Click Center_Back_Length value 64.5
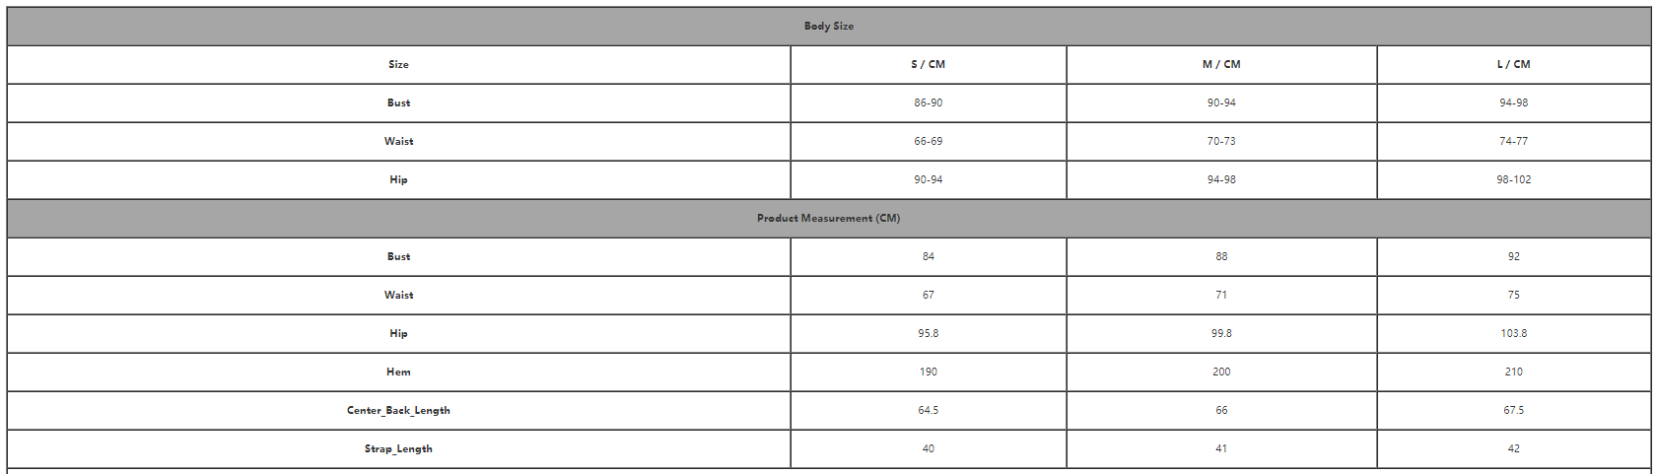The image size is (1657, 474). pyautogui.click(x=928, y=411)
